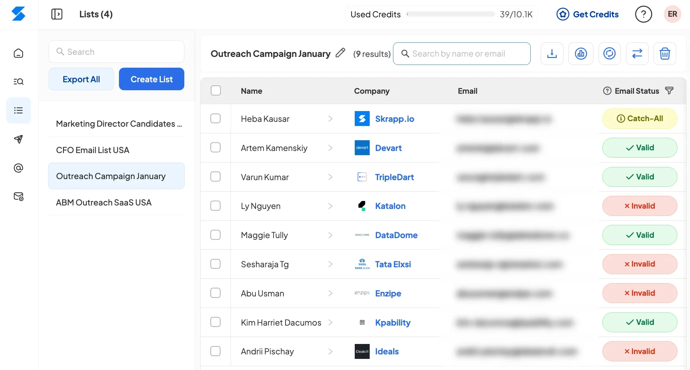Select the CFO Email List USA
690x370 pixels.
click(92, 150)
